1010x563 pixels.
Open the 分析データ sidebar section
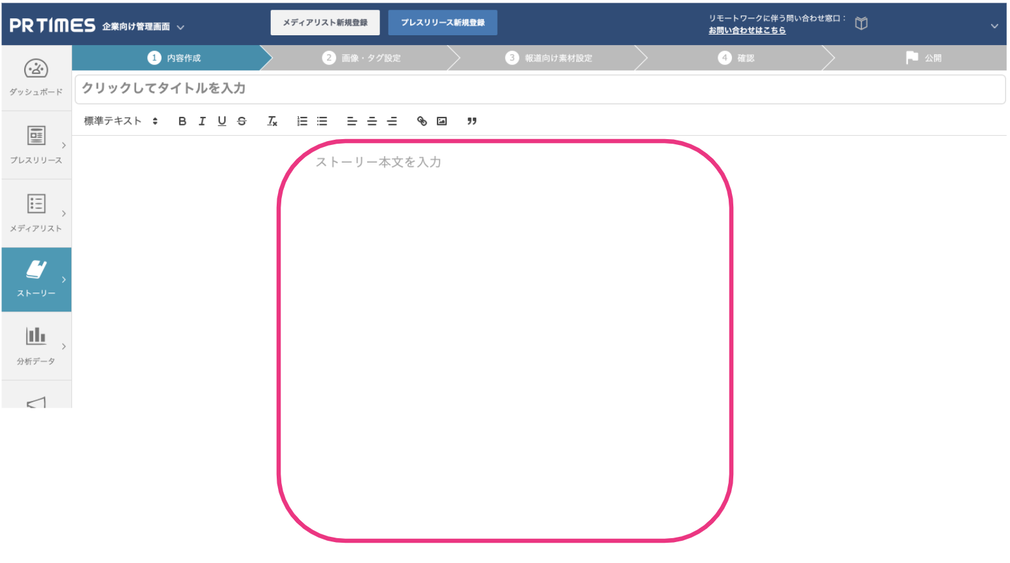[x=36, y=346]
